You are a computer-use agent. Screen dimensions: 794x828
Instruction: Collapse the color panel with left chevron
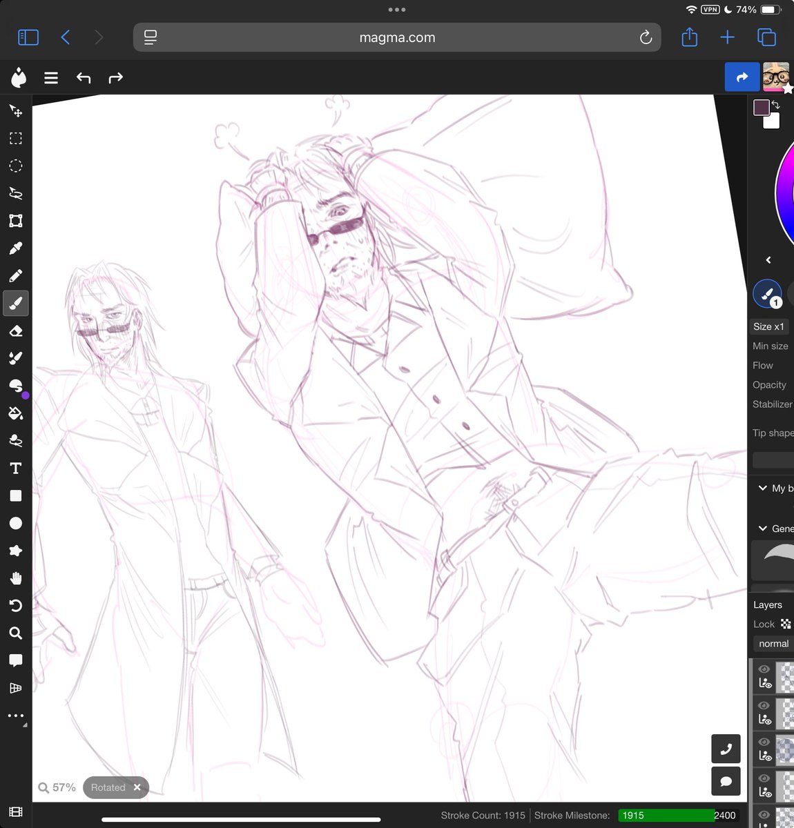768,259
